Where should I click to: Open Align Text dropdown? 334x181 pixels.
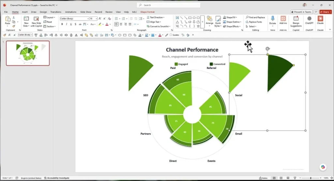click(x=154, y=22)
